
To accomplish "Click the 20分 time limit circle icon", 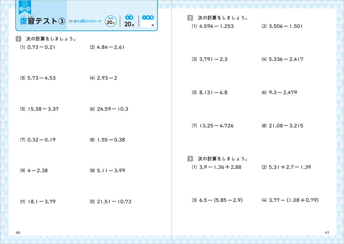I will pos(110,21).
